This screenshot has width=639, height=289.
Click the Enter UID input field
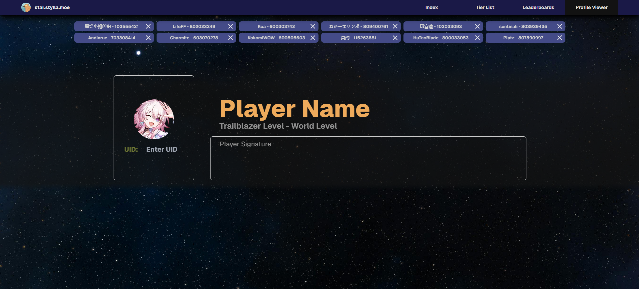tap(162, 149)
